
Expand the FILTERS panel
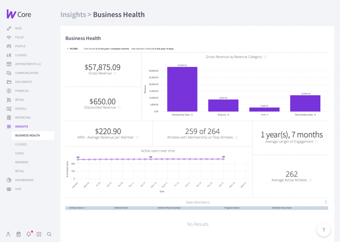[x=73, y=49]
